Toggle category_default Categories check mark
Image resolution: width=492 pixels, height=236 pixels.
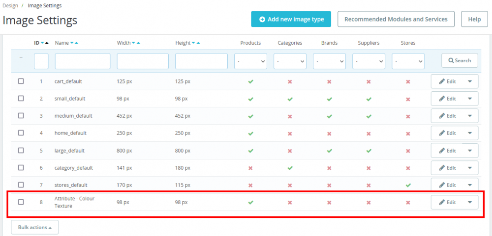[290, 168]
